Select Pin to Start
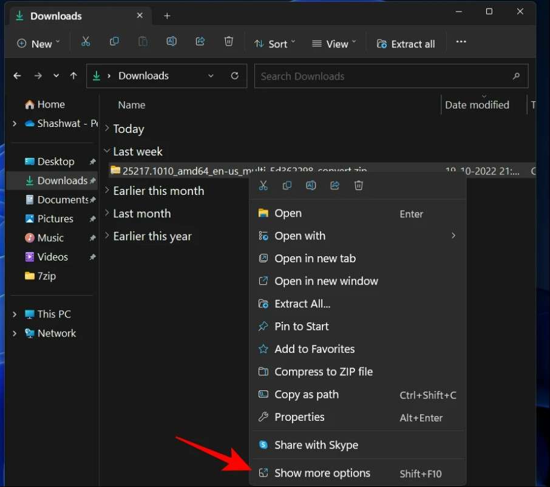The image size is (550, 487). coord(358,326)
